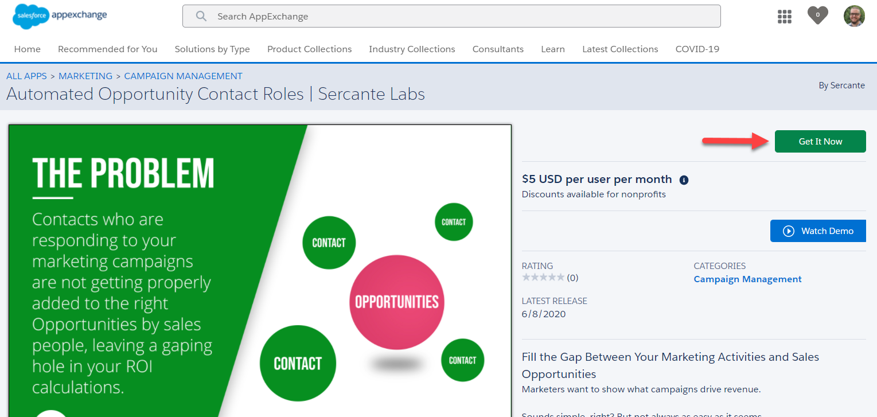Screen dimensions: 877x417
Task: Click the CAMPAIGN MANAGEMENT breadcrumb
Action: click(184, 76)
